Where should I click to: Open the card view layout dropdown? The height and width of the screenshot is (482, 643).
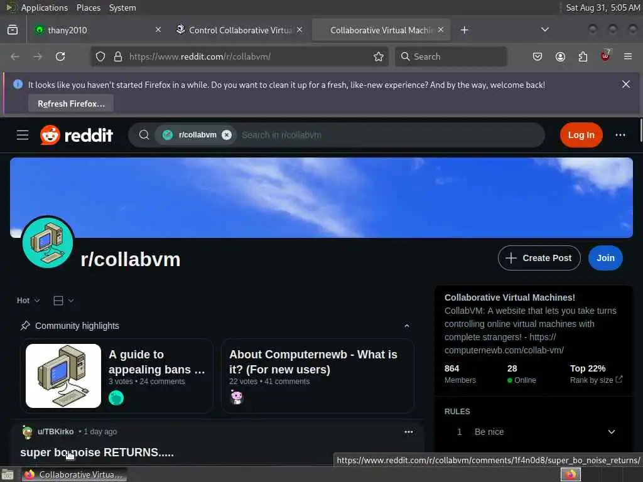(63, 301)
